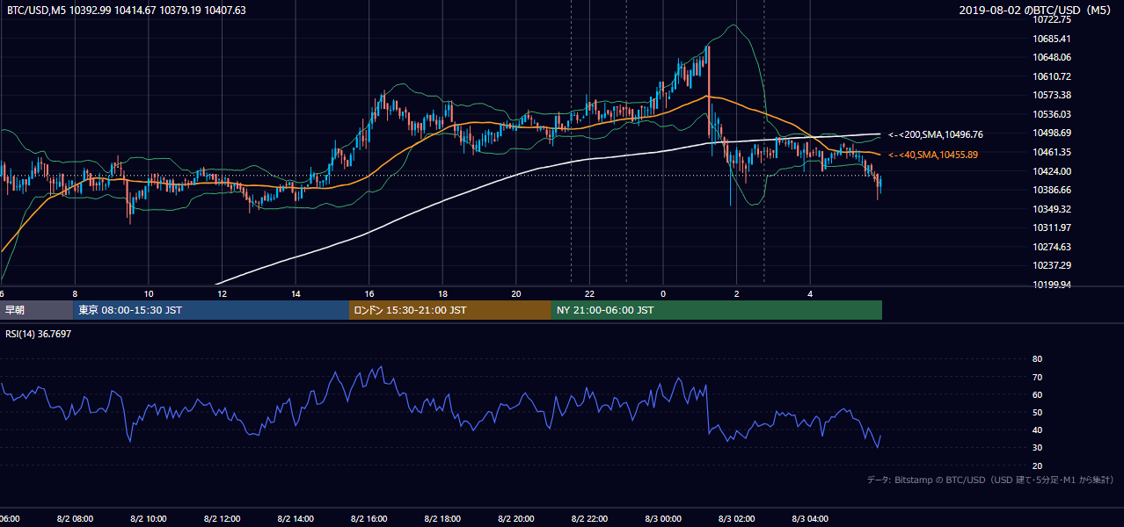The image size is (1124, 527).
Task: Select the 東京 08:00-15:30 JST session bar
Action: [x=211, y=310]
